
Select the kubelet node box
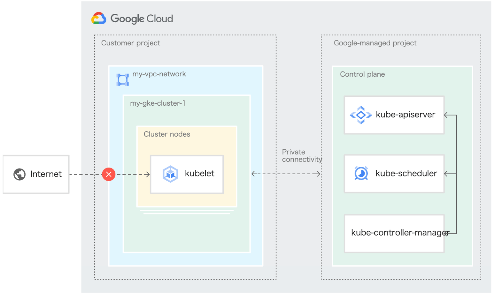(187, 174)
